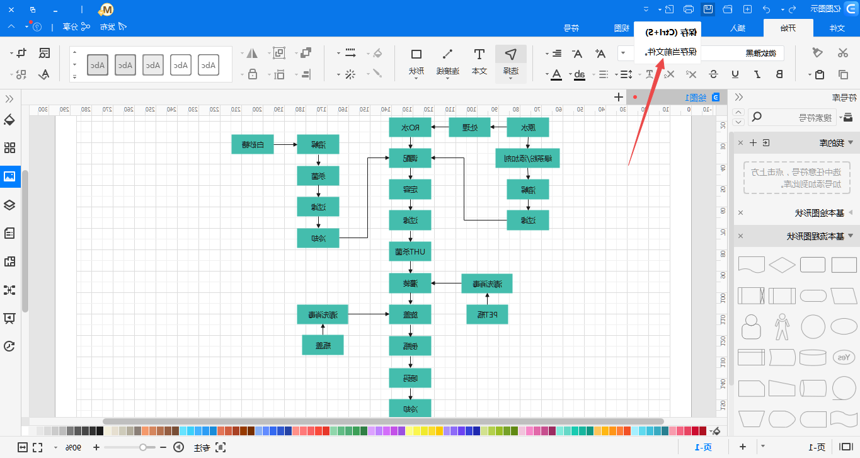Viewport: 860px width, 458px height.
Task: Open the quick access toolbar customize arrow
Action: tap(646, 9)
